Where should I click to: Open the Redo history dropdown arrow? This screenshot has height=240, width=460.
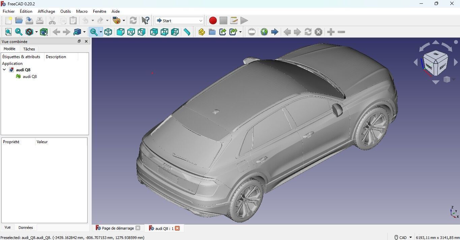(108, 21)
